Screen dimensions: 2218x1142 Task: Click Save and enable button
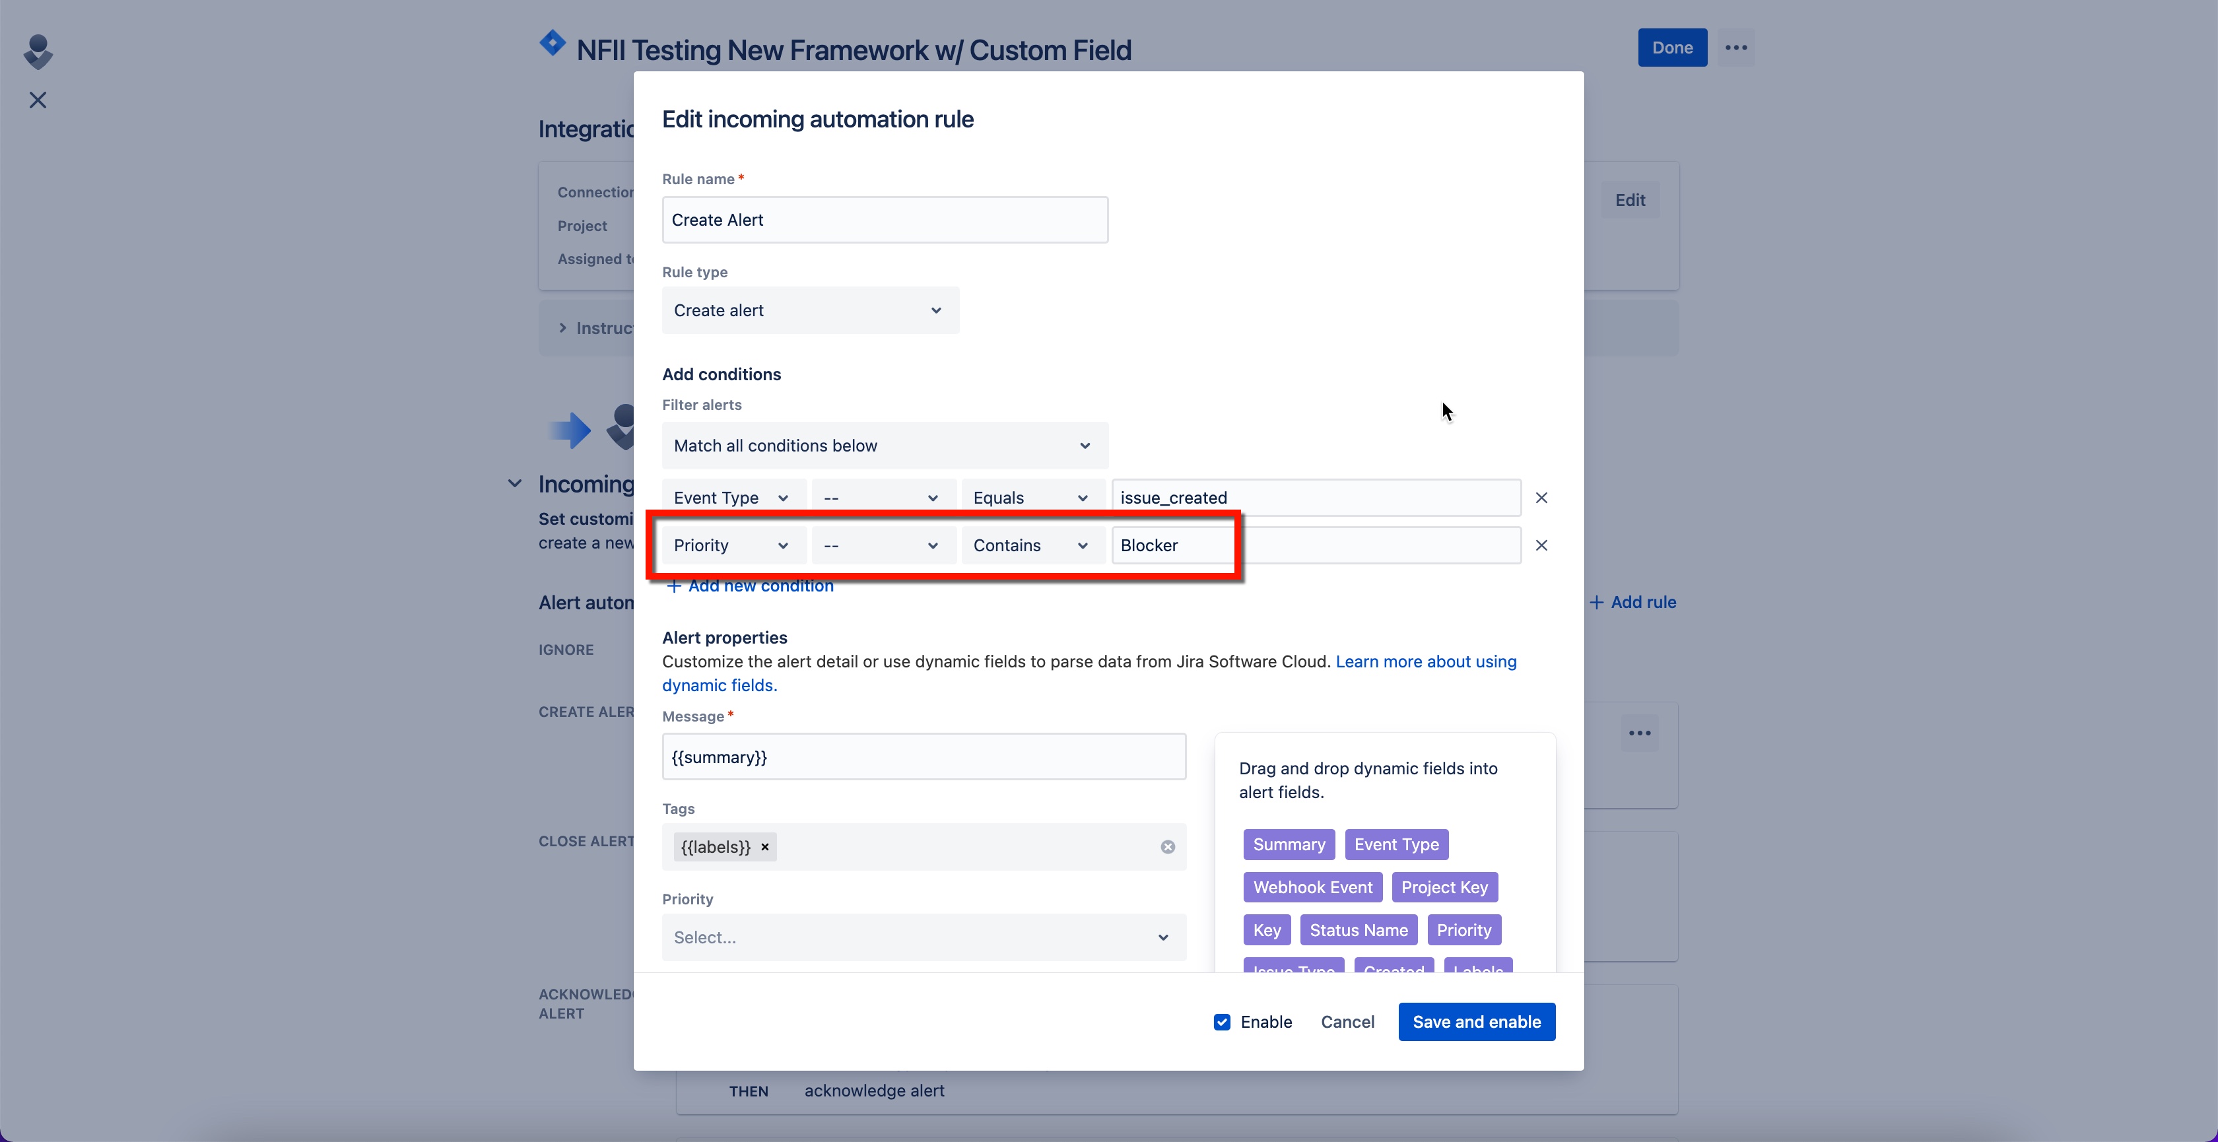(1477, 1021)
